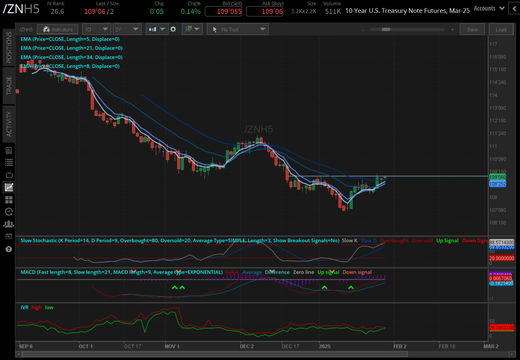Image resolution: width=520 pixels, height=360 pixels.
Task: Click the IVR study label
Action: (24, 307)
